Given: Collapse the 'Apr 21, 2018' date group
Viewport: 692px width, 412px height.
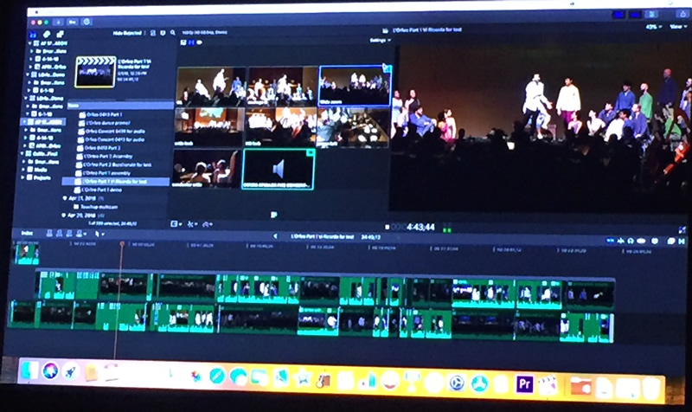Looking at the screenshot, I should coord(64,198).
